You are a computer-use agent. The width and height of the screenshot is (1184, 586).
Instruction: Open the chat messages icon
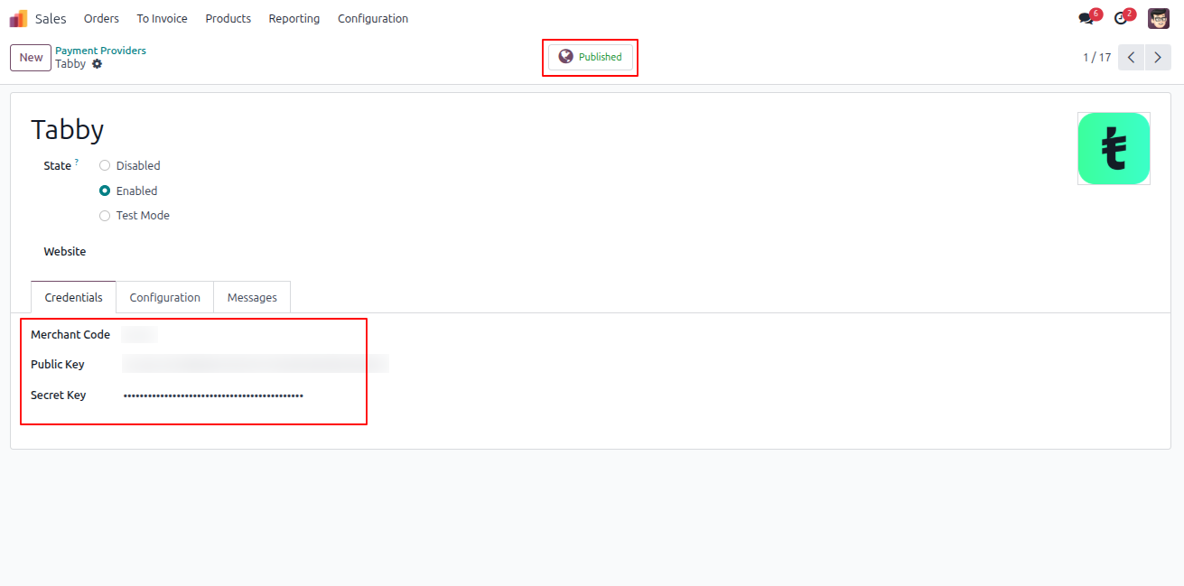point(1086,18)
